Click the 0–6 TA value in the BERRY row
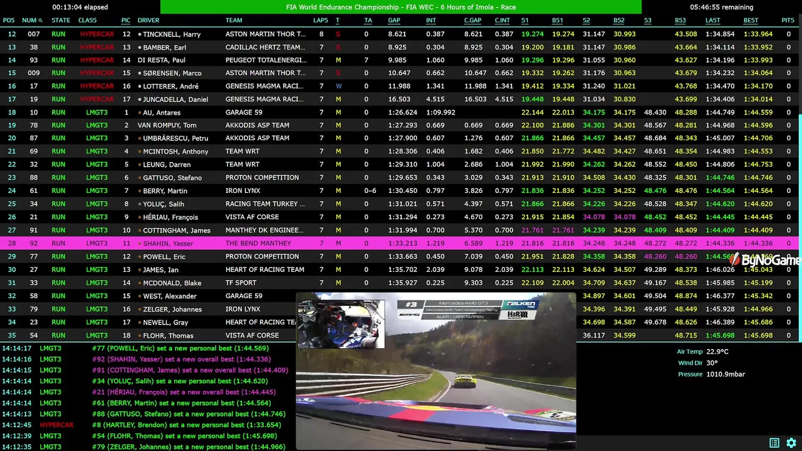Image resolution: width=802 pixels, height=451 pixels. (x=370, y=191)
